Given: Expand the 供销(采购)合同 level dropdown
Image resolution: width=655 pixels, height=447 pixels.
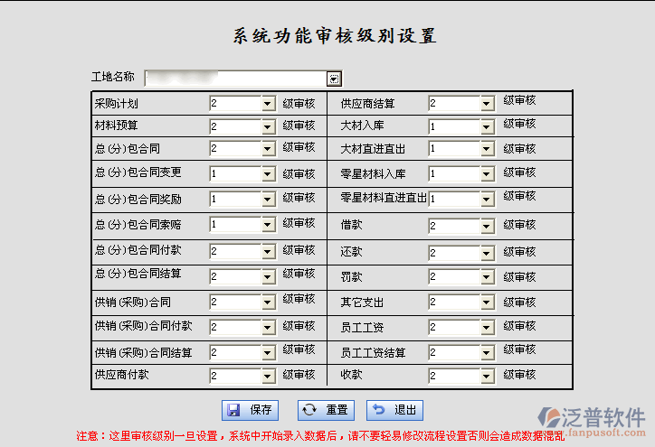Looking at the screenshot, I should [268, 303].
